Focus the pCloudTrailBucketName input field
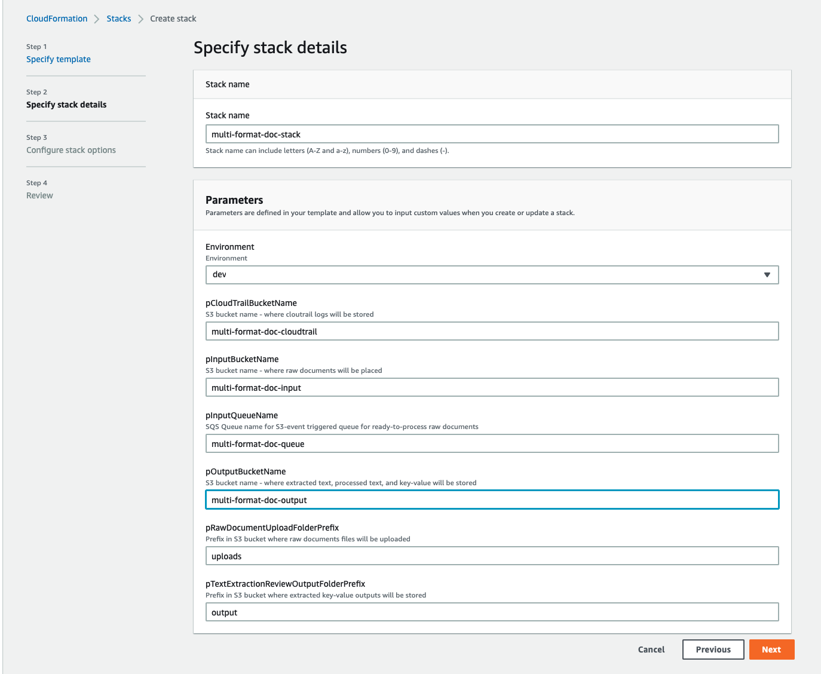821x674 pixels. click(492, 331)
